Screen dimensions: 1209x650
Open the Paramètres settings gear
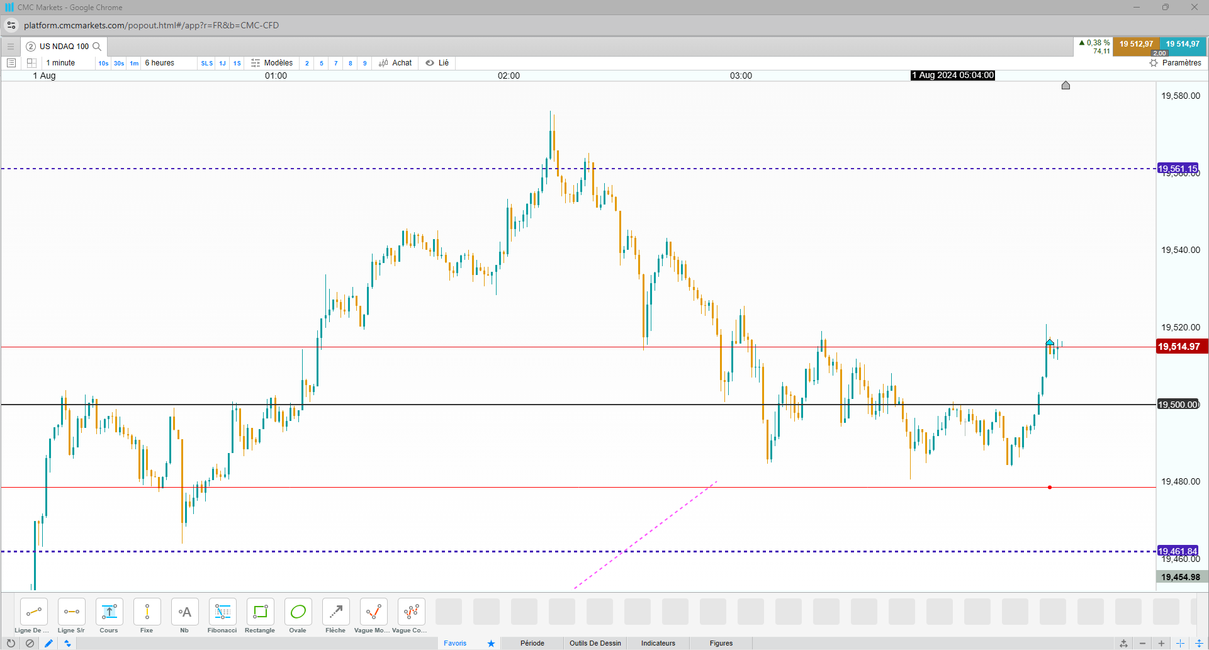[1175, 63]
